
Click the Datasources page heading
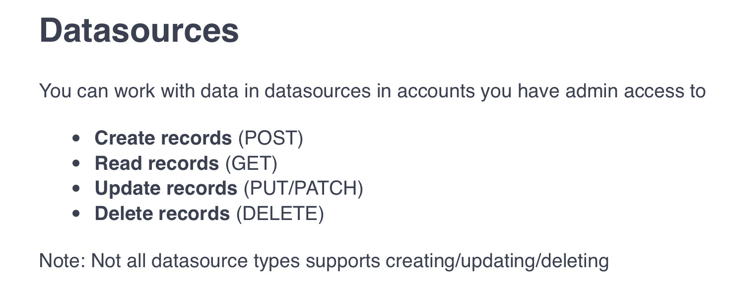(x=139, y=31)
